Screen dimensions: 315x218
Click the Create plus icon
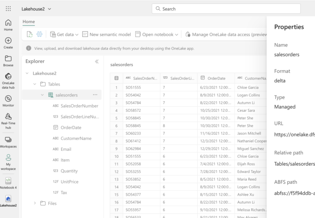click(8, 43)
